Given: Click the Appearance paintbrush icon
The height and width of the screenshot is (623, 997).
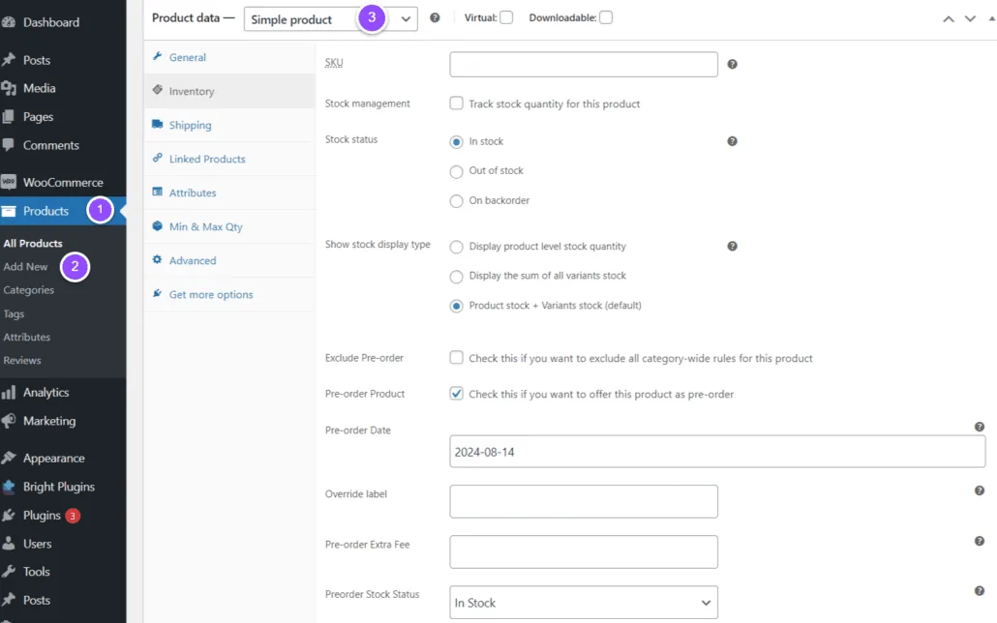Looking at the screenshot, I should pos(9,458).
